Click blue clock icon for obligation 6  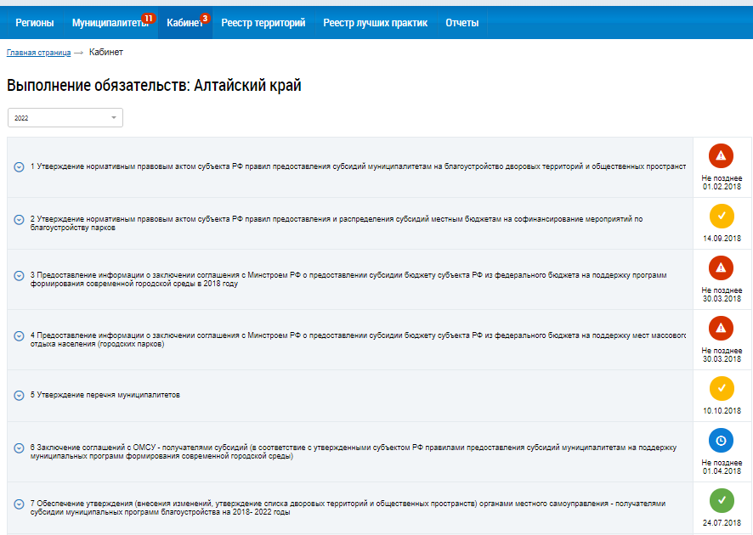click(721, 440)
